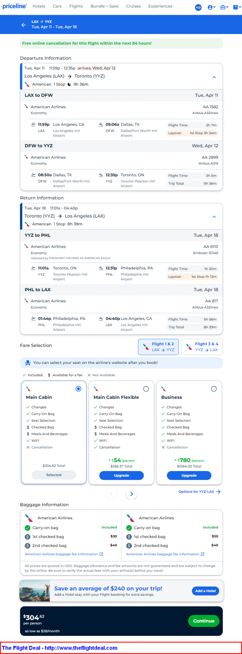
Task: Open the Cruises menu
Action: pos(133,6)
